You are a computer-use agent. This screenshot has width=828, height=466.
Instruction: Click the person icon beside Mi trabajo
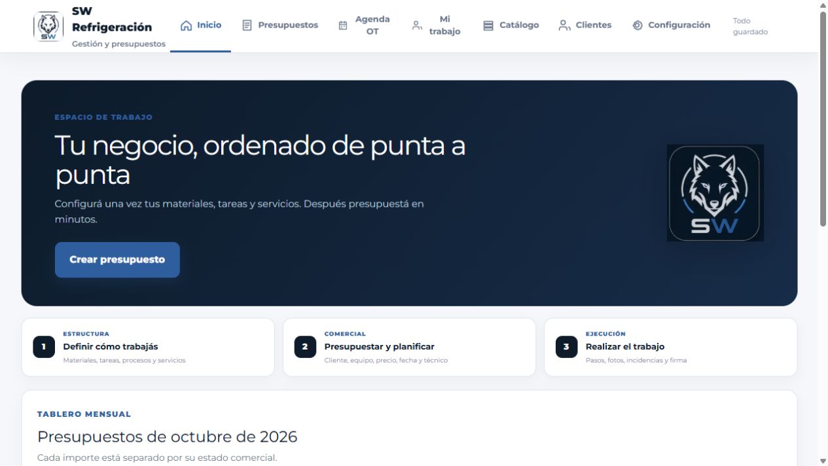pyautogui.click(x=417, y=26)
